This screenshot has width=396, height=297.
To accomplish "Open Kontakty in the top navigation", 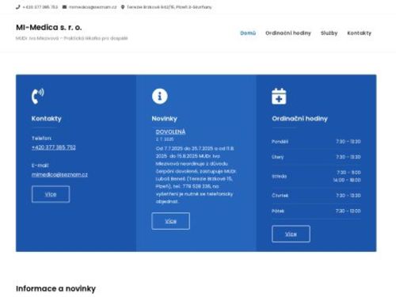I will (x=359, y=33).
